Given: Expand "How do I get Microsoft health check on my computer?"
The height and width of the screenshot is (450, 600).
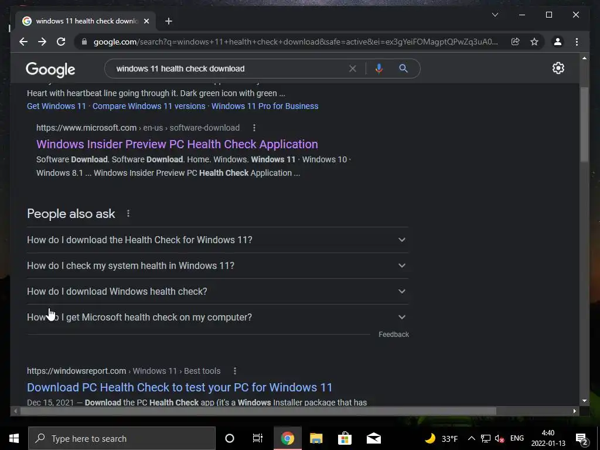Looking at the screenshot, I should [217, 317].
